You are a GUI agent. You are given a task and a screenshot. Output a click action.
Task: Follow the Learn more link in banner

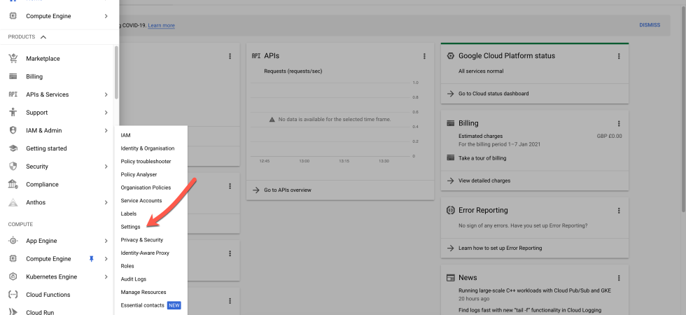click(x=162, y=25)
